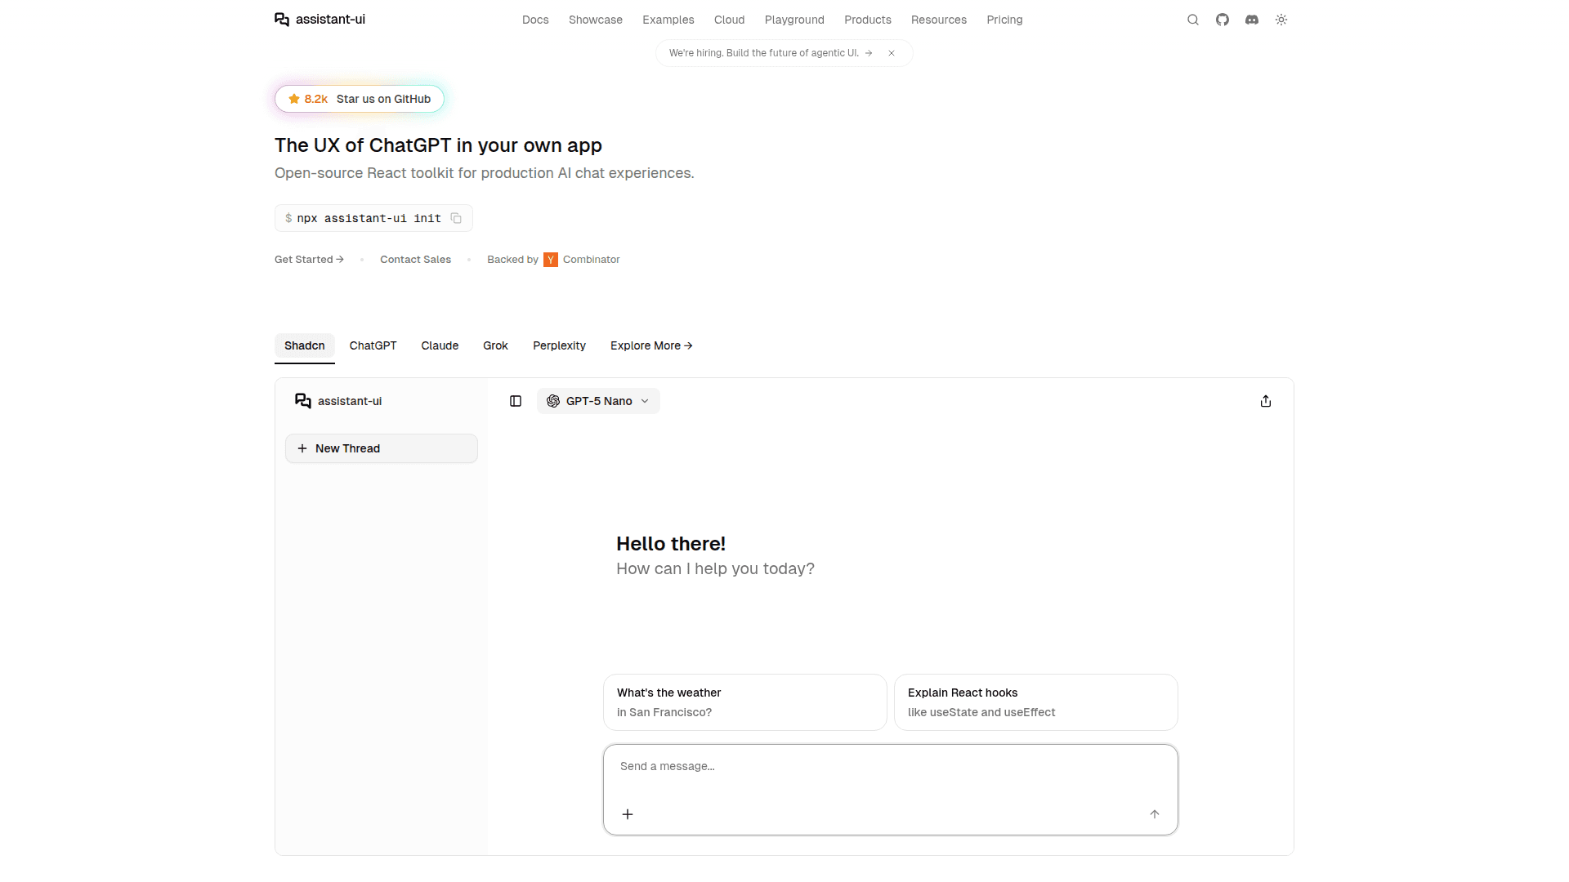Follow the Contact Sales link
This screenshot has height=882, width=1569.
415,259
